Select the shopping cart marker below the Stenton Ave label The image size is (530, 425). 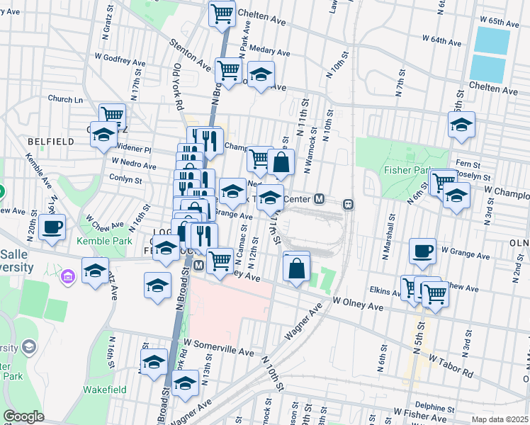click(229, 73)
